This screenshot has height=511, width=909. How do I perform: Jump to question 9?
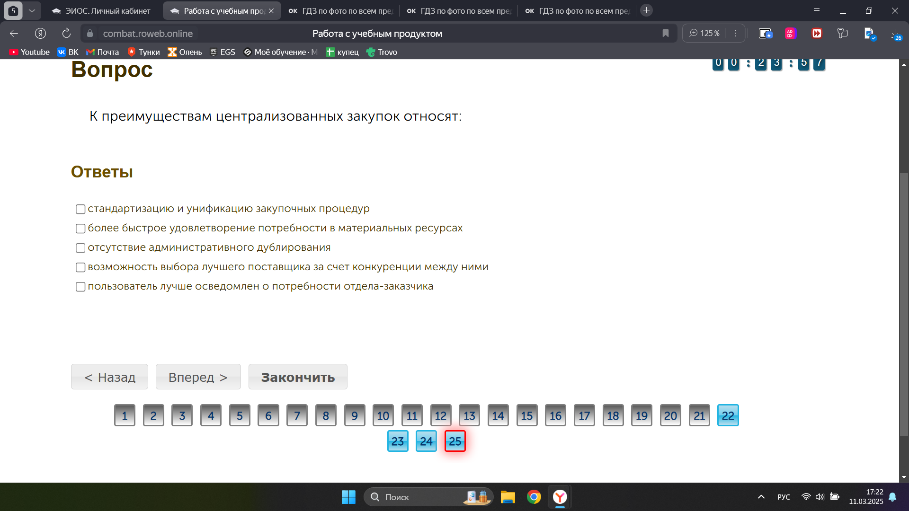(355, 415)
